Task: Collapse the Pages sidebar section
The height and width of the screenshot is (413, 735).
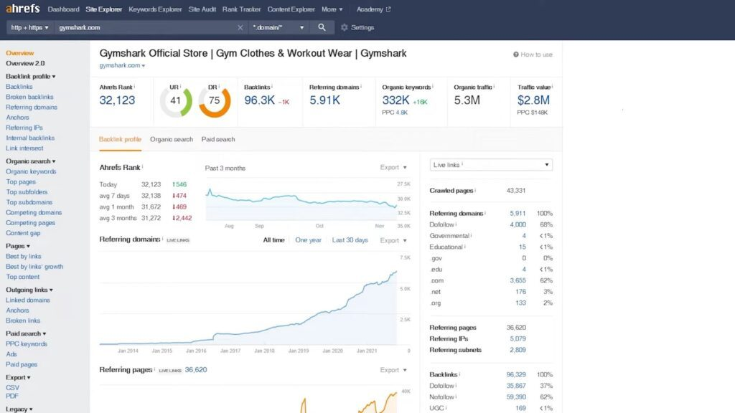Action: [x=18, y=246]
